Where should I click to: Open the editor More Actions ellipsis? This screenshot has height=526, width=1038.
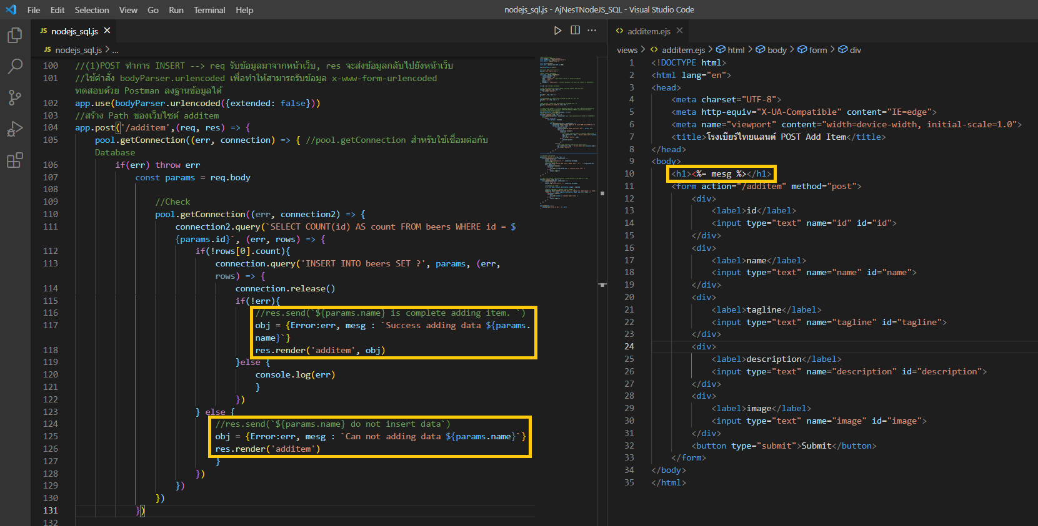coord(592,31)
